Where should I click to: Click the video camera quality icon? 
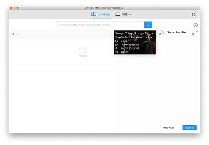(x=116, y=45)
